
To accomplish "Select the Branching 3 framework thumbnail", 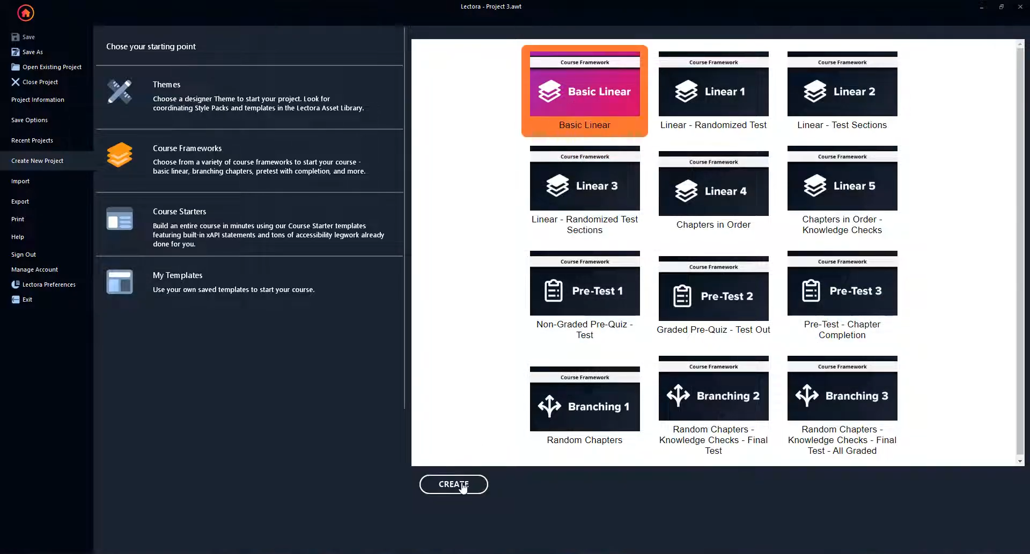I will pyautogui.click(x=842, y=388).
